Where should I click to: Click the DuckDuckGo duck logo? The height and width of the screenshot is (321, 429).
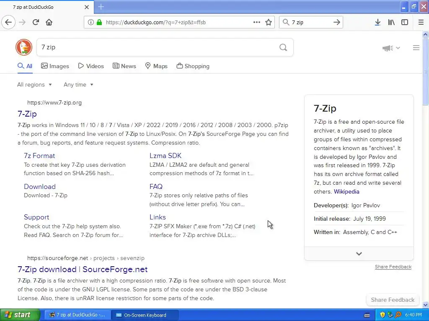(x=24, y=47)
